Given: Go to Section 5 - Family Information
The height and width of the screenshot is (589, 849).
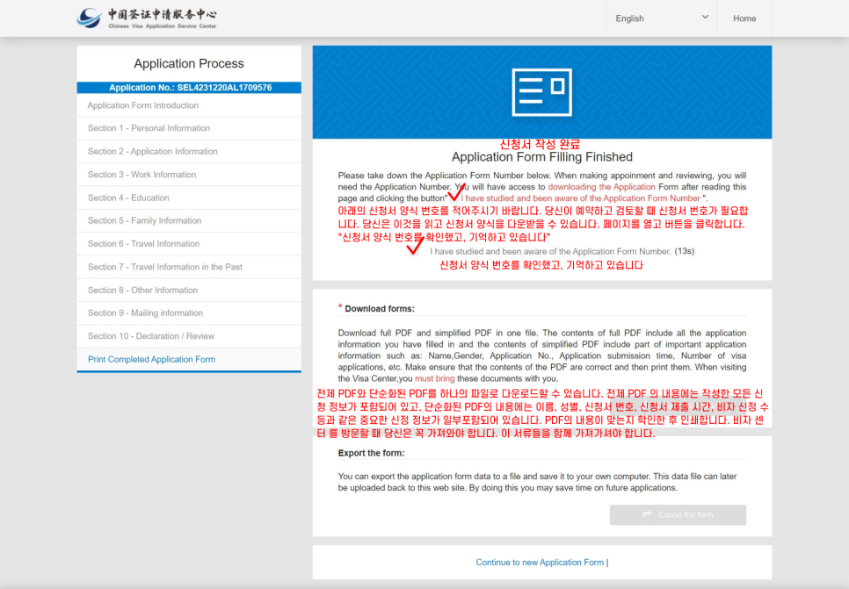Looking at the screenshot, I should (x=144, y=220).
